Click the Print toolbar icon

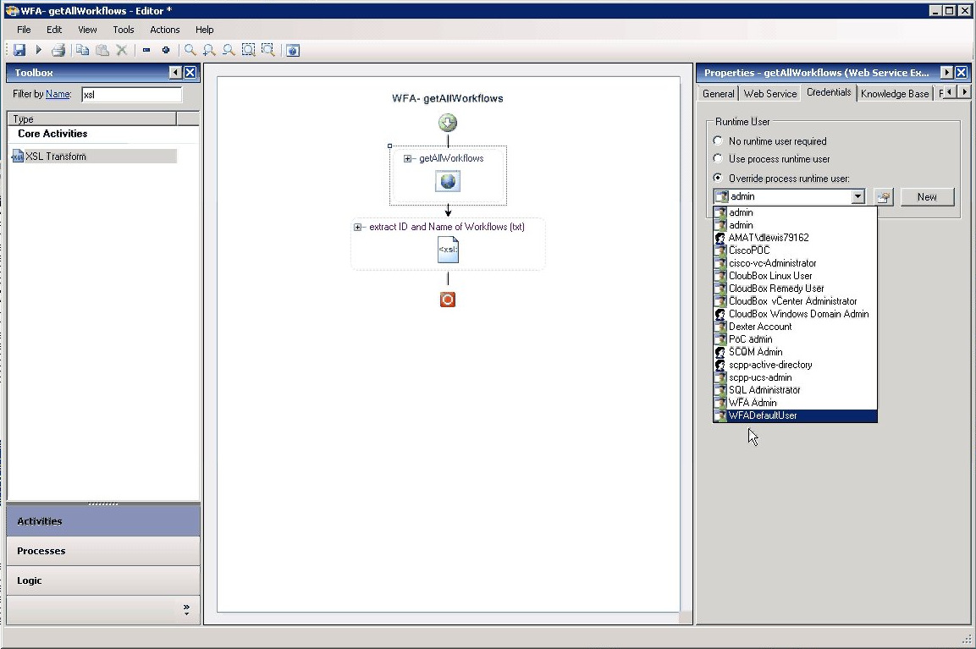(58, 51)
